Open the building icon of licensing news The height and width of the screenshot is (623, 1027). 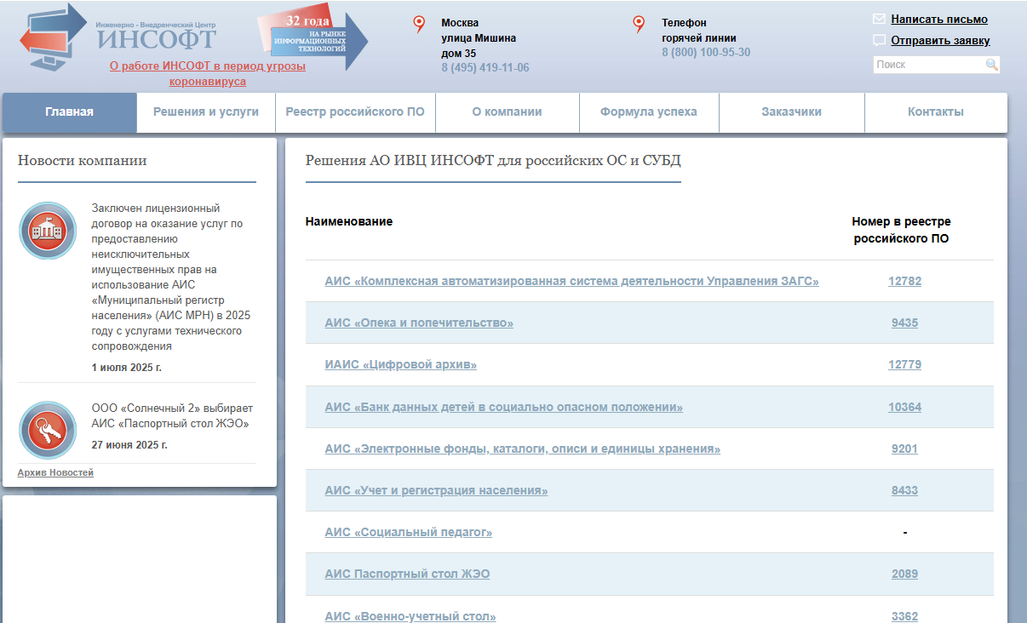click(x=48, y=230)
